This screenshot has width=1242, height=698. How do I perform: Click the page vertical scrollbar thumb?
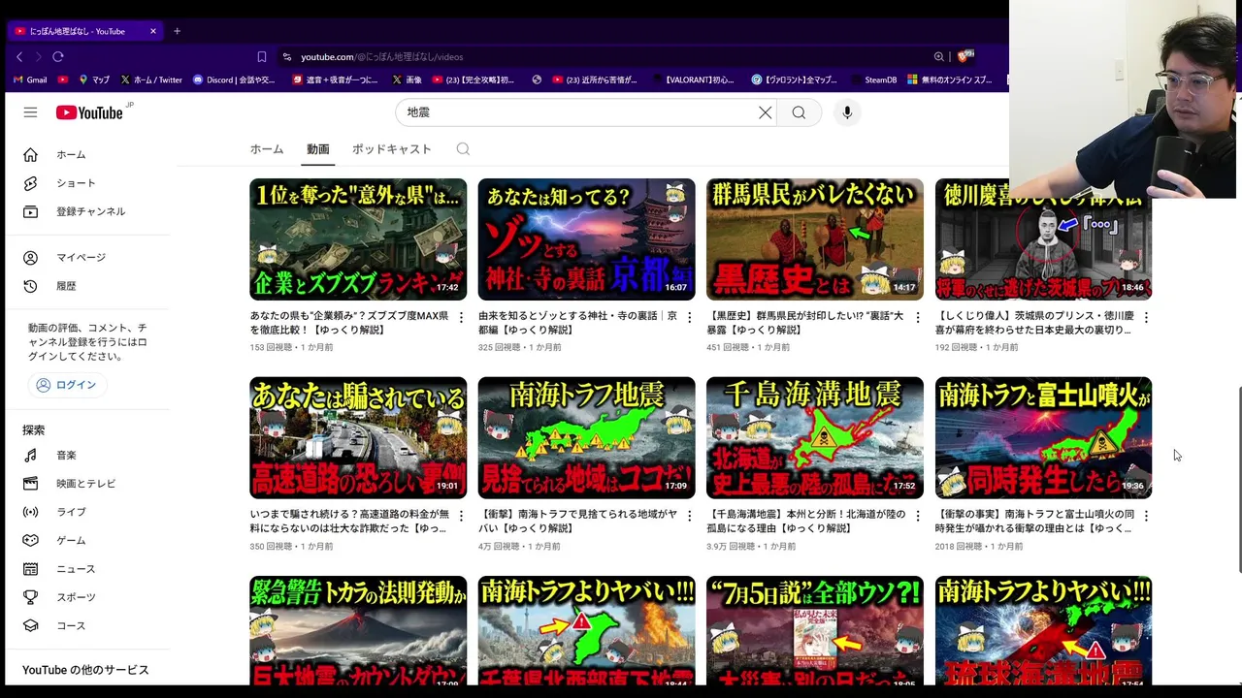point(1238,480)
